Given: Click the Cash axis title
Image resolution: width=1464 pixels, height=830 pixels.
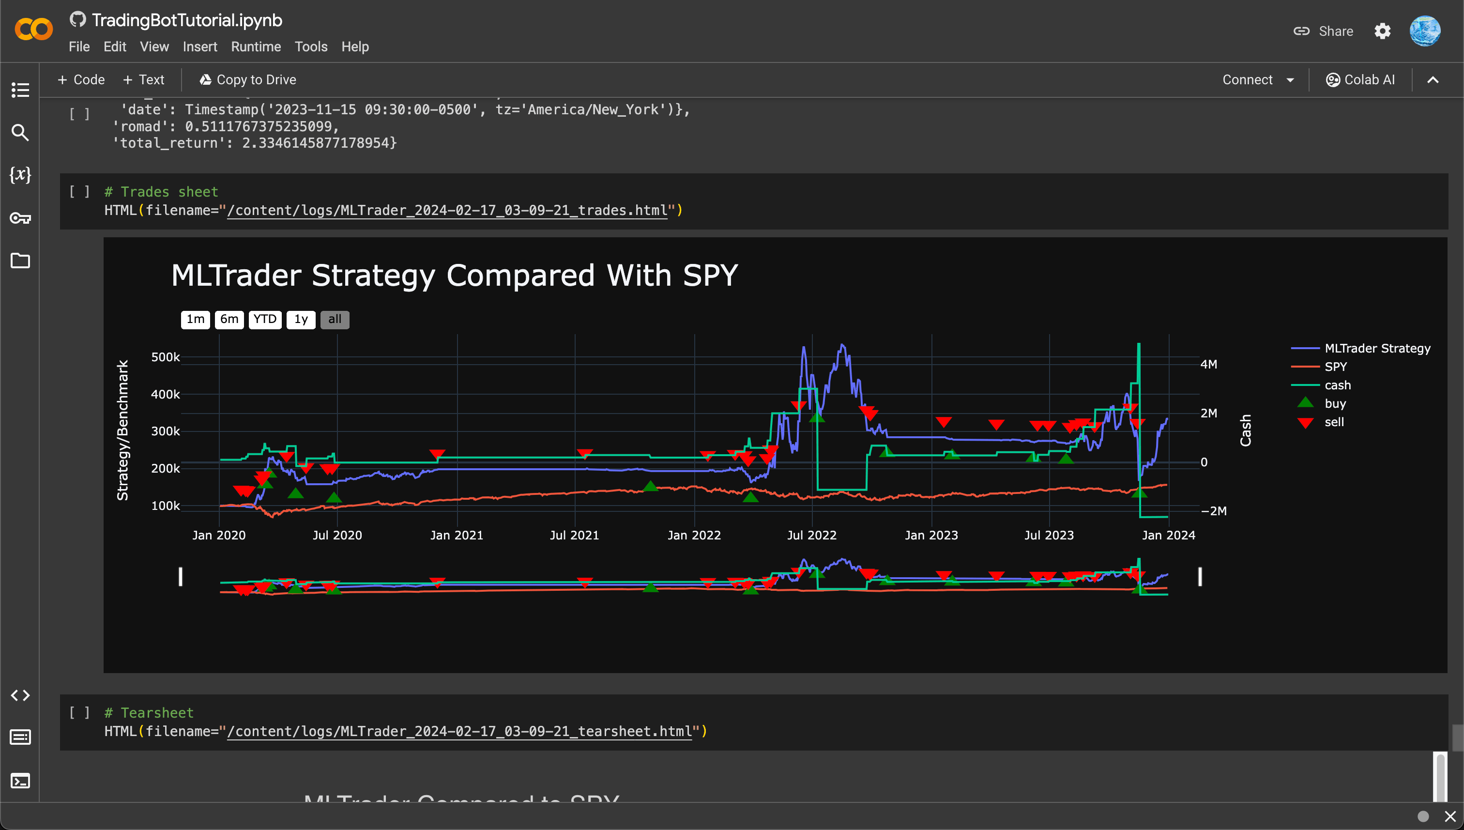Looking at the screenshot, I should point(1246,430).
